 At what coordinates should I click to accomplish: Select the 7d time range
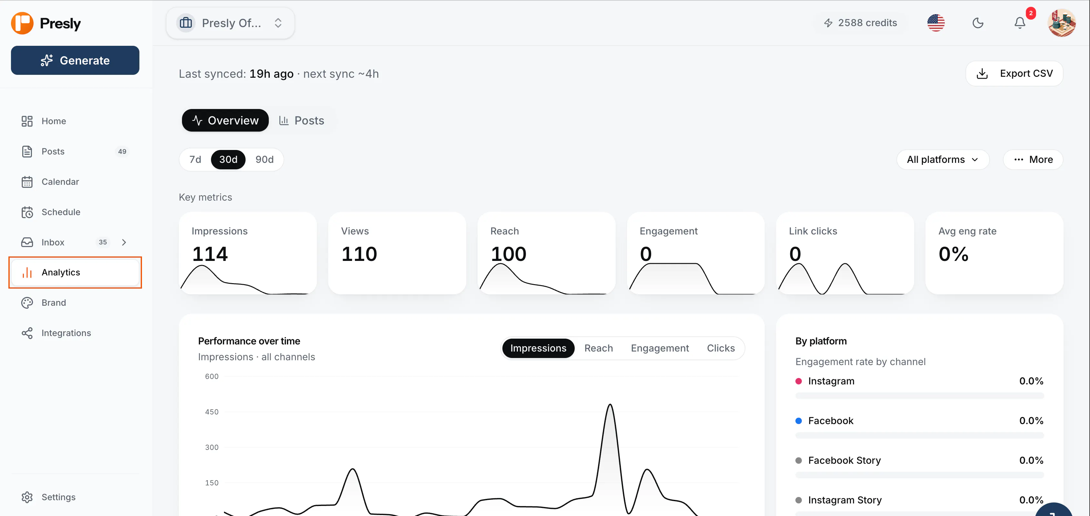[195, 160]
